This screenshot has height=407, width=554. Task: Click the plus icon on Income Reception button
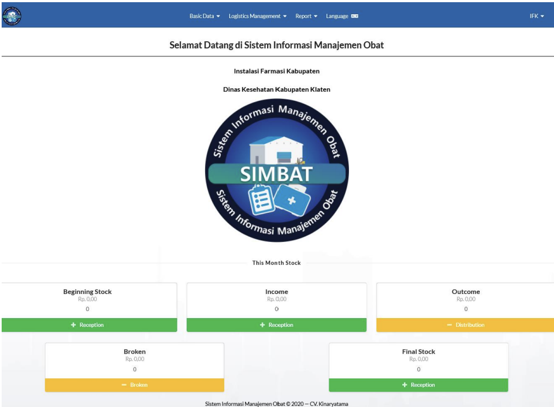point(263,325)
